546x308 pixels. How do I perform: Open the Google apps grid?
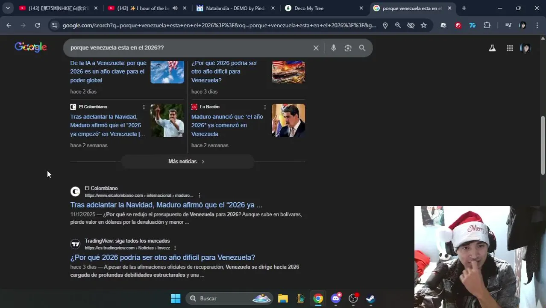[510, 48]
